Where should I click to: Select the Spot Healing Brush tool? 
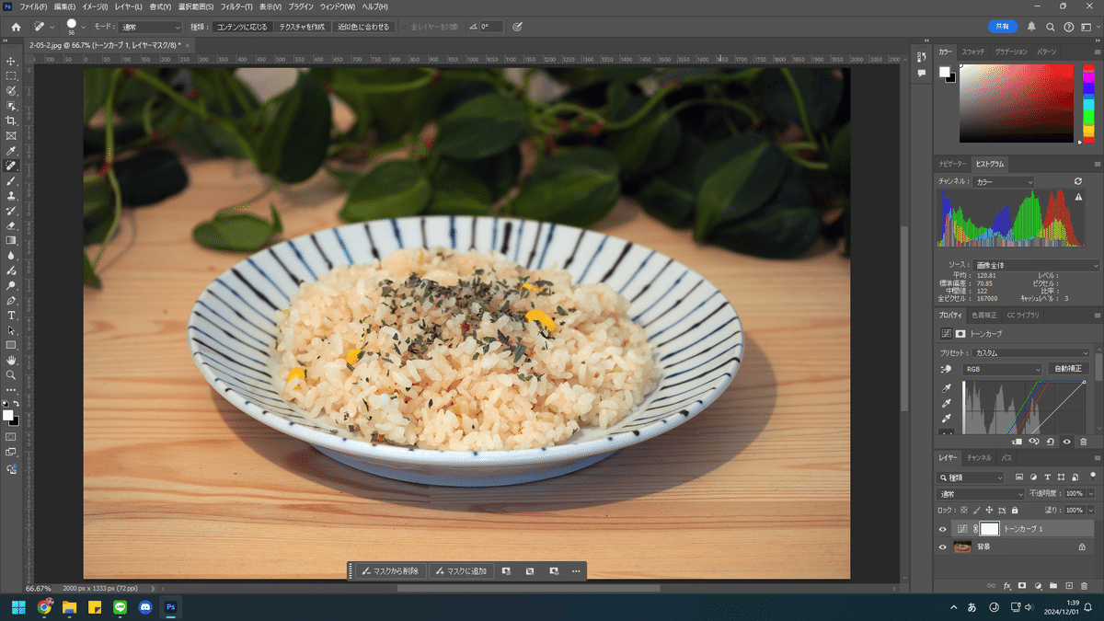[x=11, y=166]
